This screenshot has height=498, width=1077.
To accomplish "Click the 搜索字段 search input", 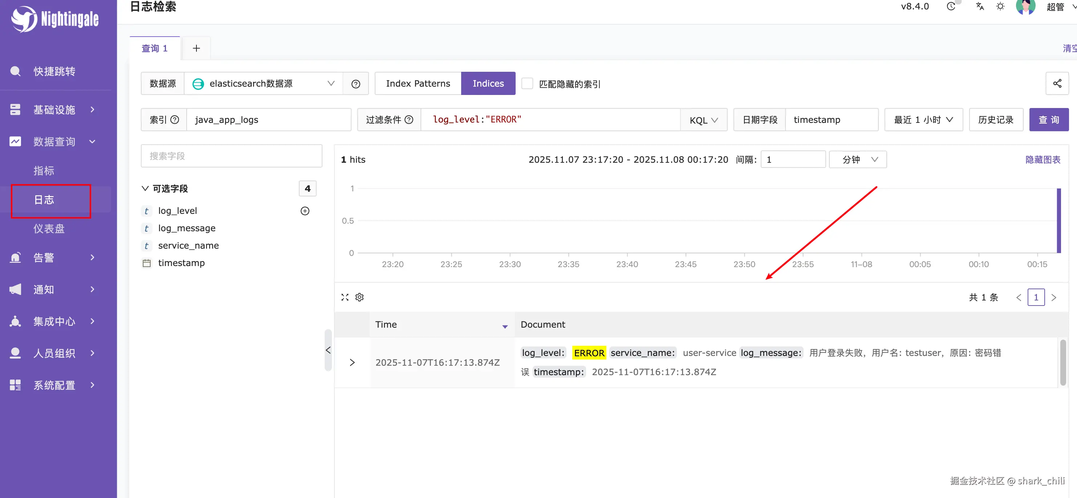I will (x=231, y=156).
